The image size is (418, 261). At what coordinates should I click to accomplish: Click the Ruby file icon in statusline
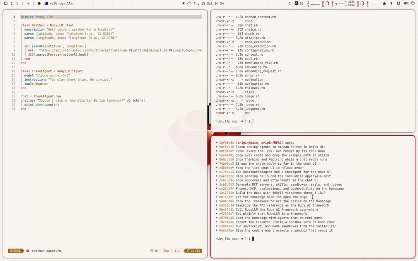click(x=27, y=251)
